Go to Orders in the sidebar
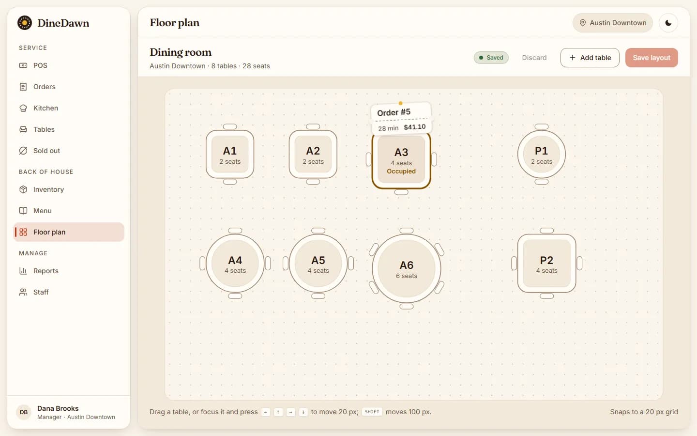This screenshot has width=697, height=436. tap(69, 87)
